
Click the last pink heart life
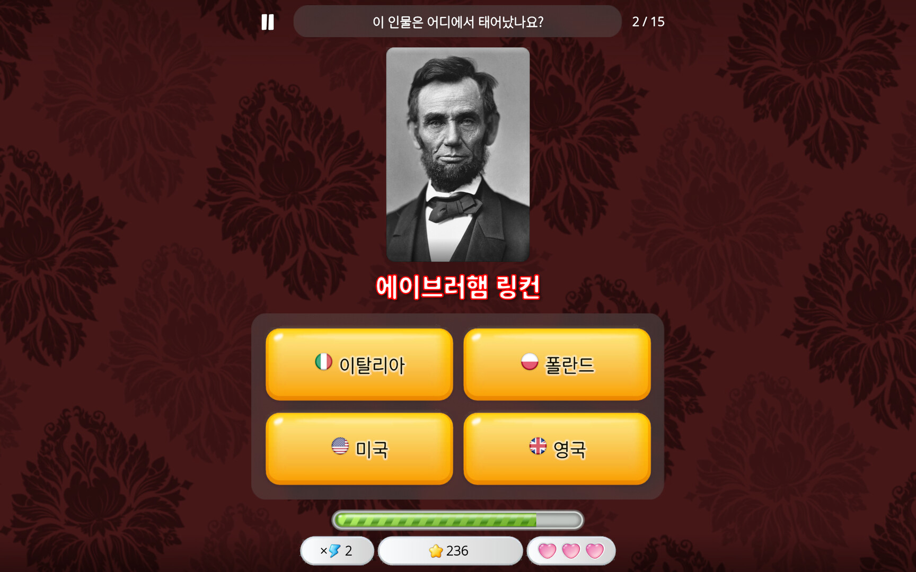(595, 551)
